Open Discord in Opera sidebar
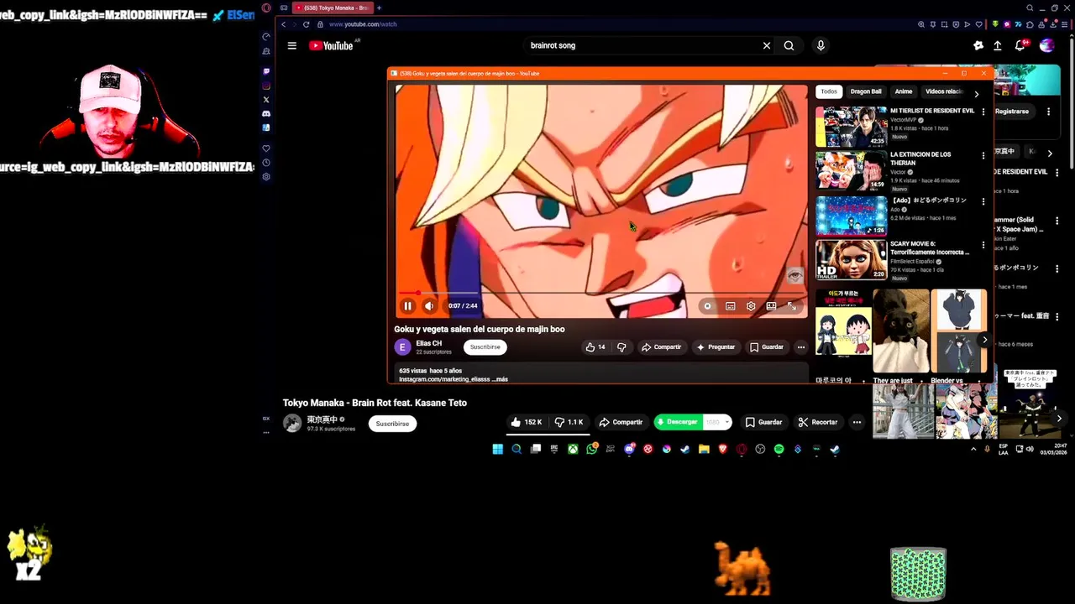The width and height of the screenshot is (1075, 604). (266, 113)
